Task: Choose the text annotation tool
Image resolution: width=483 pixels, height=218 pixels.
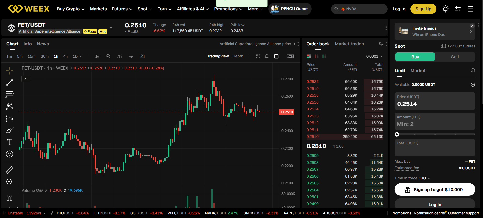Action: [x=10, y=142]
